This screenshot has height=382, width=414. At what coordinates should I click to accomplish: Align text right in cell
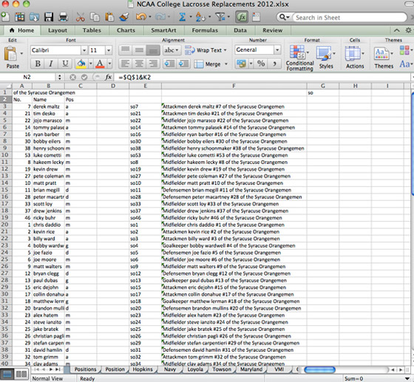pos(153,64)
